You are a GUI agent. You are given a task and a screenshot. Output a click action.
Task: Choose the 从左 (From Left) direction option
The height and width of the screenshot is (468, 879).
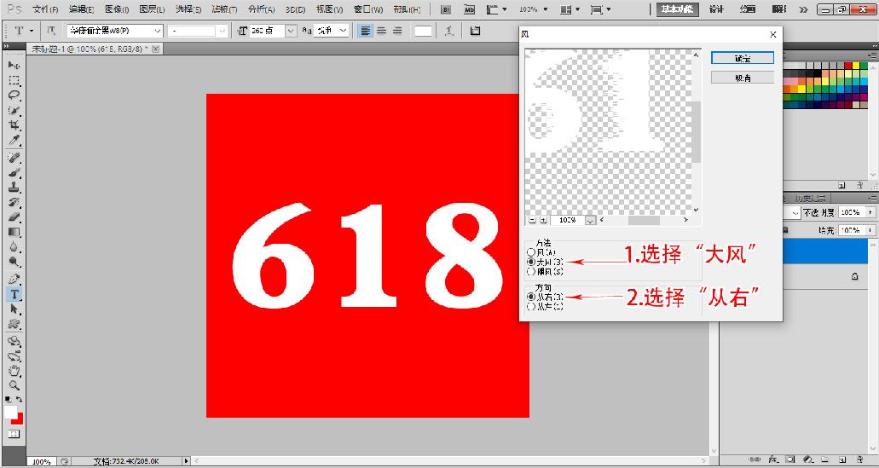pyautogui.click(x=531, y=306)
